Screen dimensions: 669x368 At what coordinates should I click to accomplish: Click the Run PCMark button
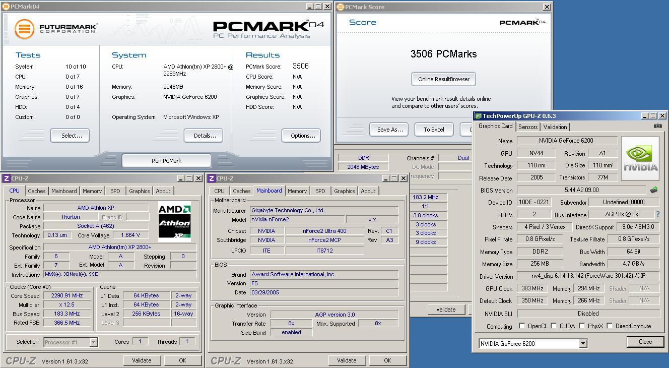166,161
